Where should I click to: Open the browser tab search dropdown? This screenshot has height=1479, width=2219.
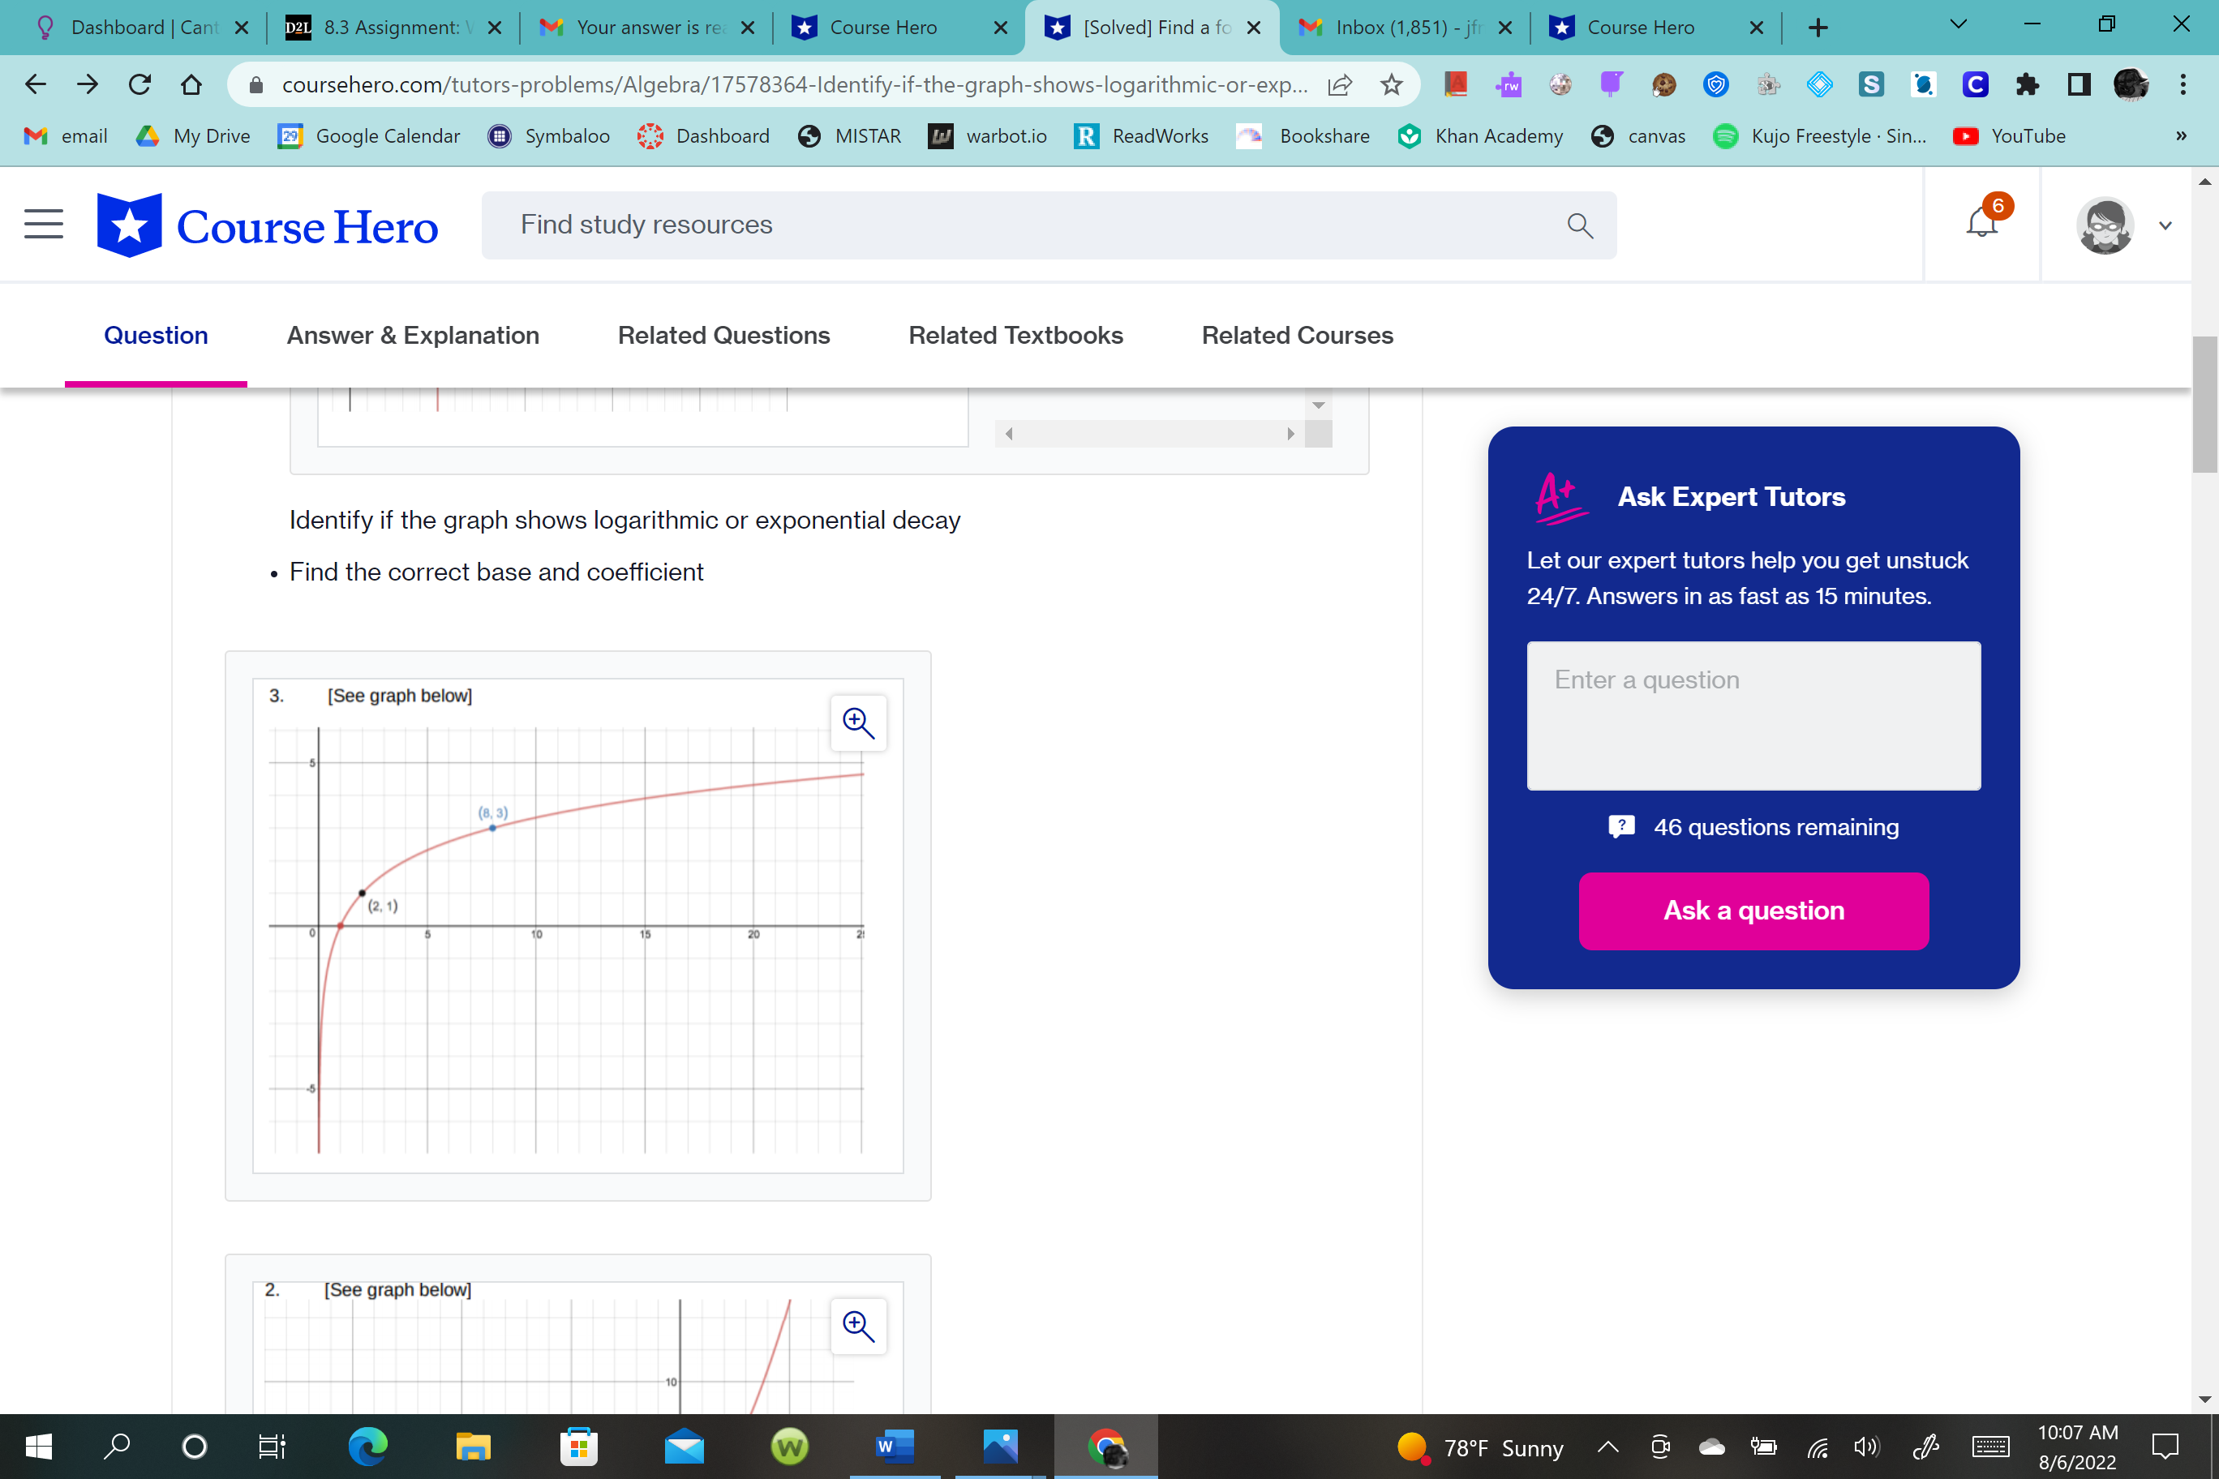click(x=1957, y=25)
